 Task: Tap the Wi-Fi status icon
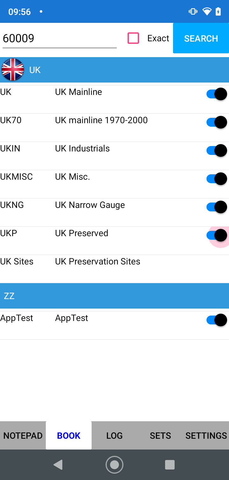coord(207,11)
